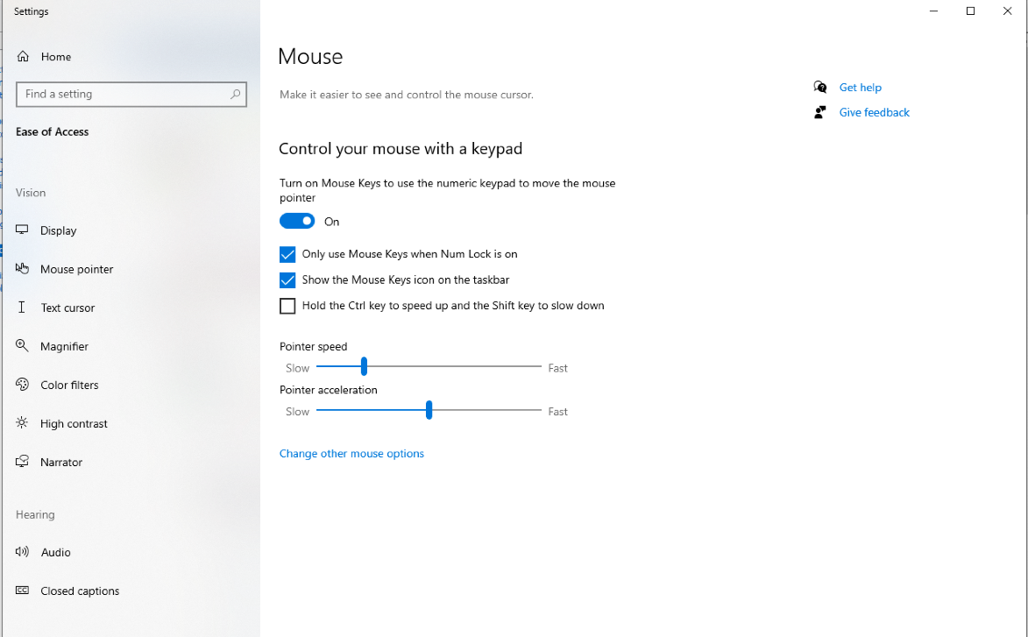
Task: Click the Display monitor icon
Action: [23, 230]
